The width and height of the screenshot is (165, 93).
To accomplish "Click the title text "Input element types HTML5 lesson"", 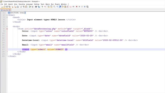I will coord(46,20).
